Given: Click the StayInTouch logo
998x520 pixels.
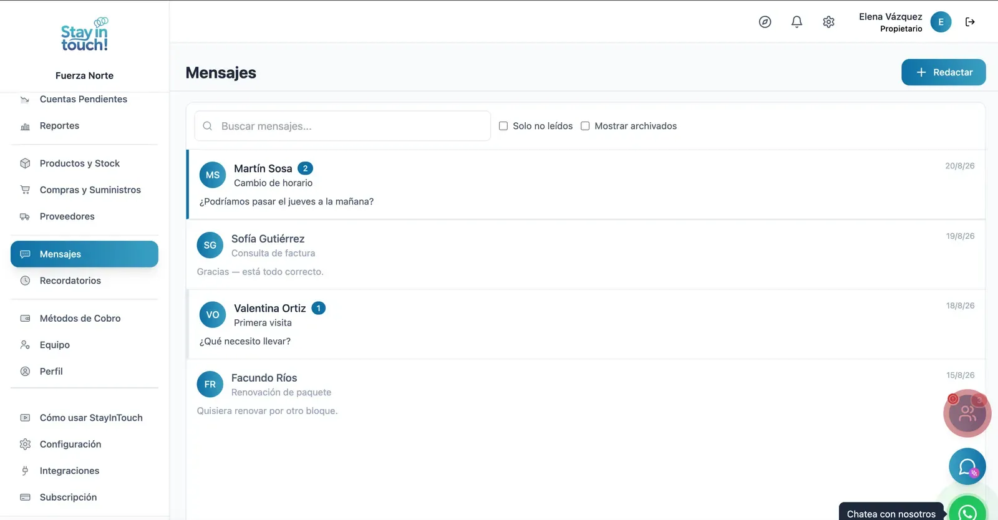Looking at the screenshot, I should coord(84,34).
